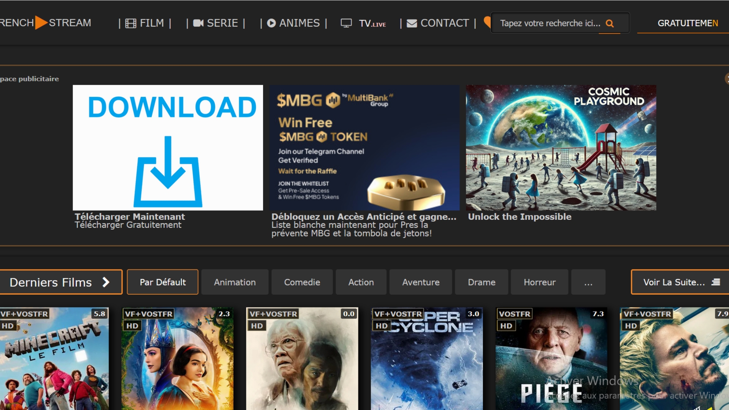Click list icon in Voir La Suite
The height and width of the screenshot is (410, 729).
(716, 282)
